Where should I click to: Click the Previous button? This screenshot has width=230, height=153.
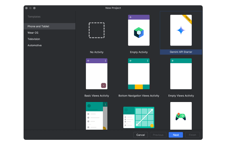(158, 135)
